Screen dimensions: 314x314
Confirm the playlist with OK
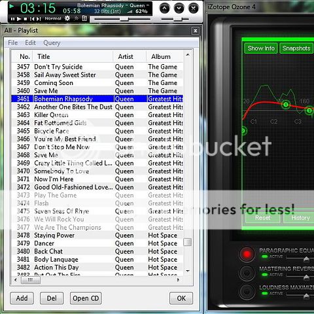(x=181, y=298)
